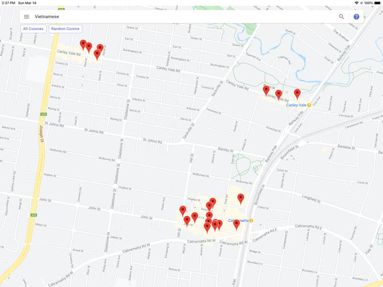
Task: Select the pin nearest Canley Vale station icon
Action: 297,94
